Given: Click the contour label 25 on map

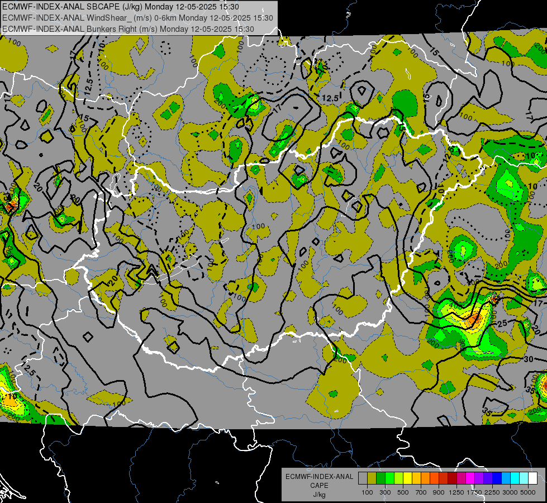Looking at the screenshot, I should [502, 324].
